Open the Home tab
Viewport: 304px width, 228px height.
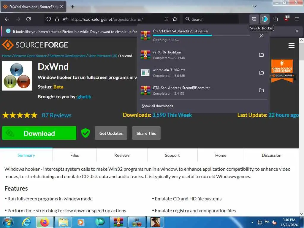(221, 155)
